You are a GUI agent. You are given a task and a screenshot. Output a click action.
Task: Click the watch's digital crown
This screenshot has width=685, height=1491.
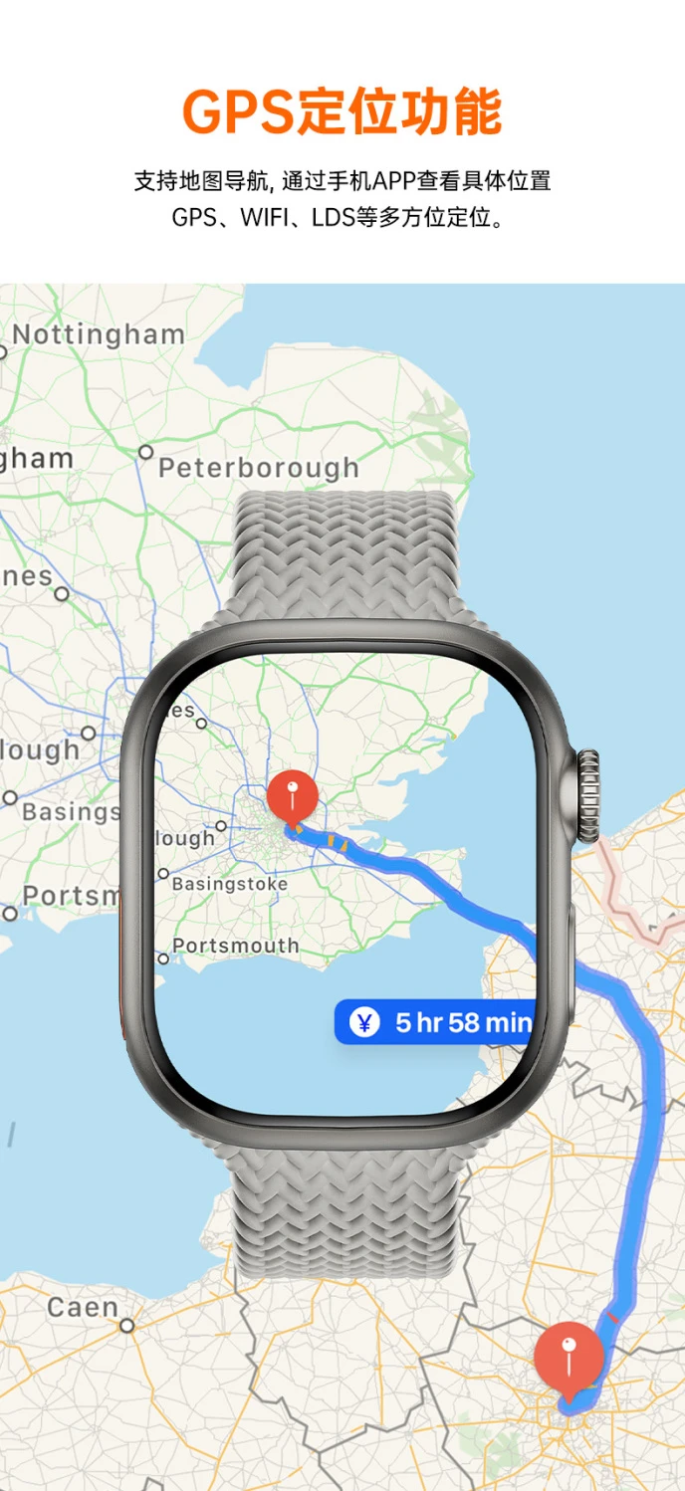[588, 796]
